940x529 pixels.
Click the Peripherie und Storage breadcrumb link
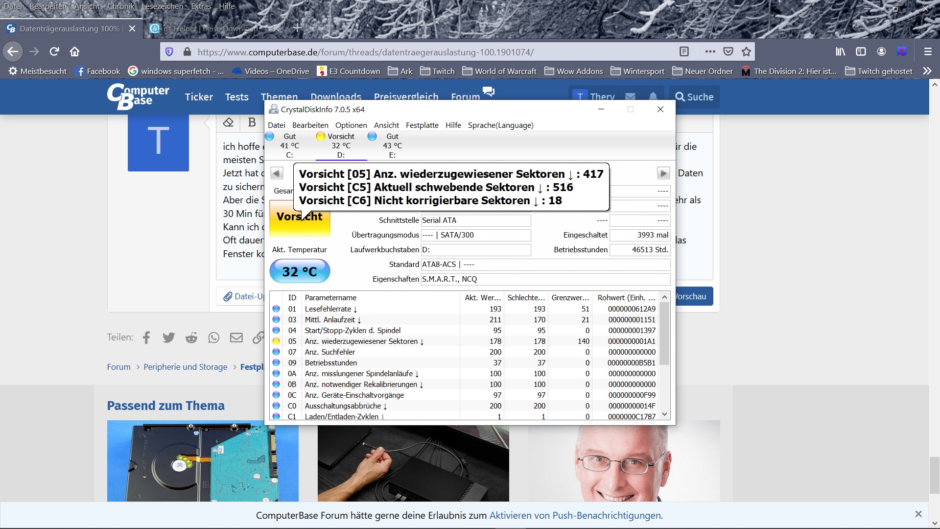[x=185, y=367]
